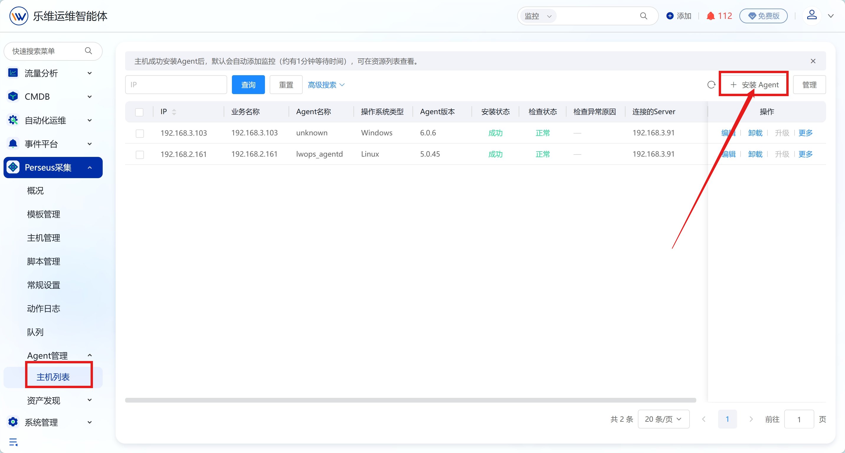Click the search magnifier in top bar
The width and height of the screenshot is (845, 453).
tap(643, 16)
